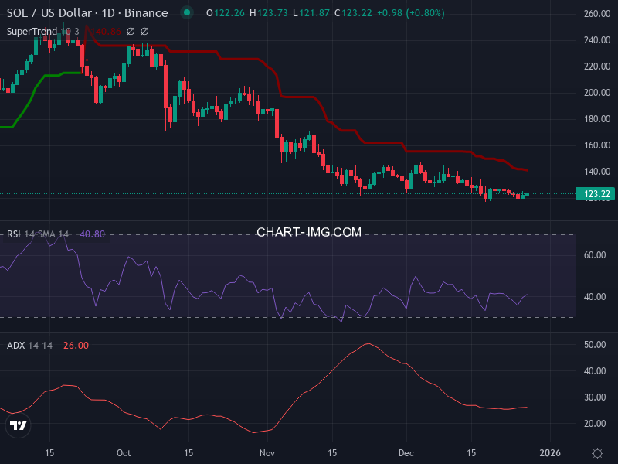Open chart settings gear icon
The width and height of the screenshot is (618, 464).
[597, 452]
